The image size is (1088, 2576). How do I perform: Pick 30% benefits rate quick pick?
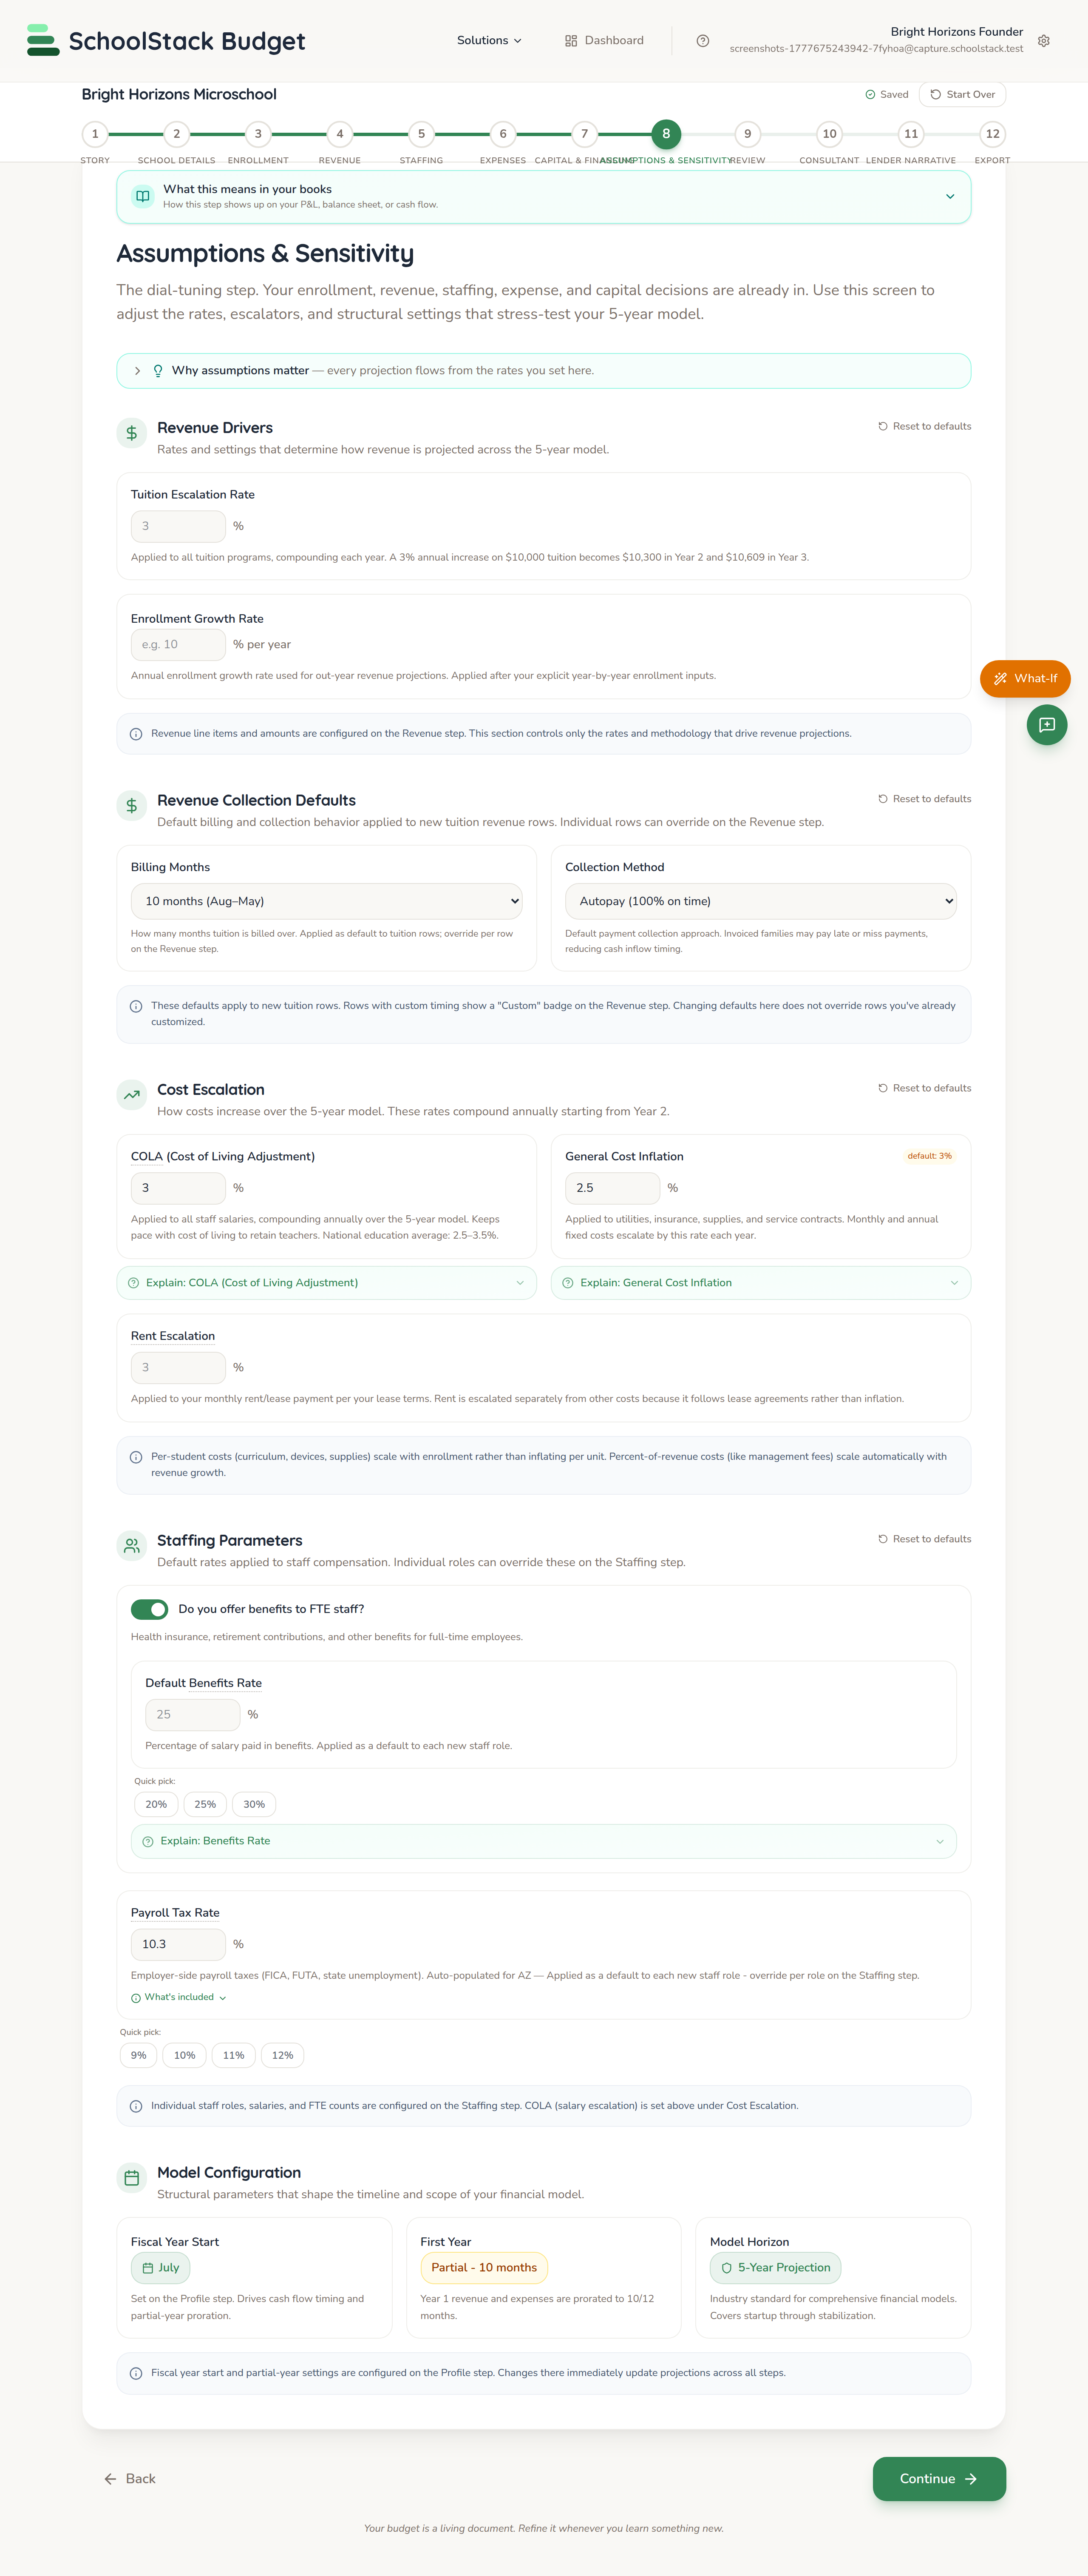pos(254,1805)
